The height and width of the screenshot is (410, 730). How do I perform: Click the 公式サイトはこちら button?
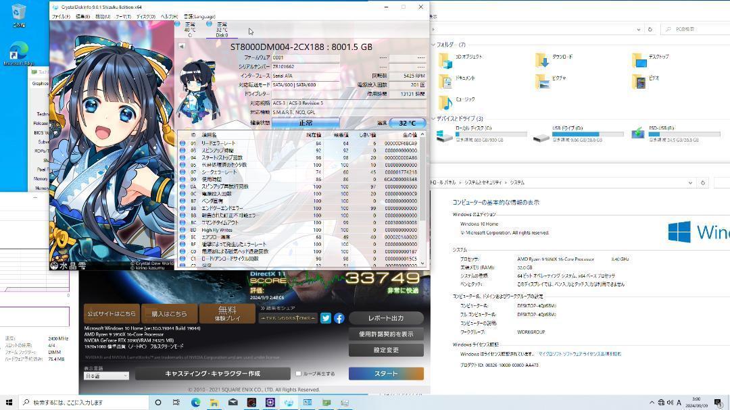(112, 313)
